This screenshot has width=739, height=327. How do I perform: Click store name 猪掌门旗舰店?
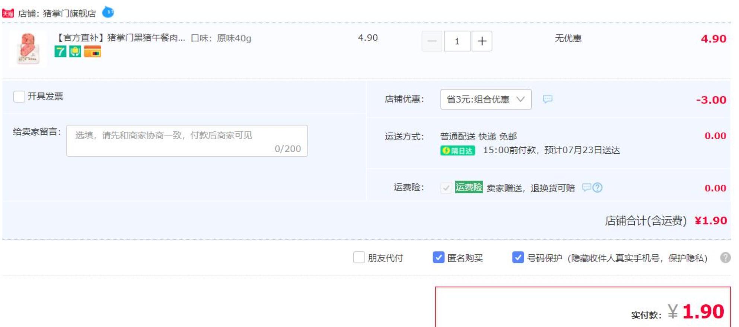(69, 14)
